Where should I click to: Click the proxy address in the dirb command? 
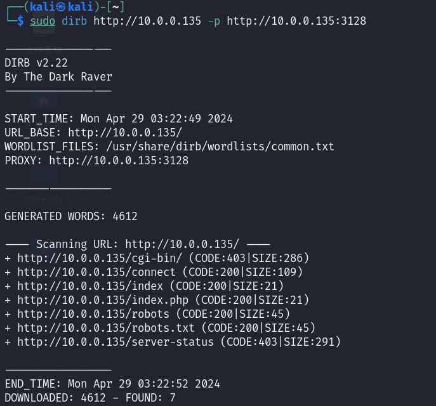296,22
